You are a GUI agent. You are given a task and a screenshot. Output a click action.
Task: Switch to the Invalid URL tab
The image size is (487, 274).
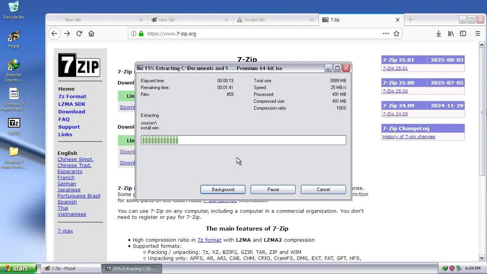point(276,20)
